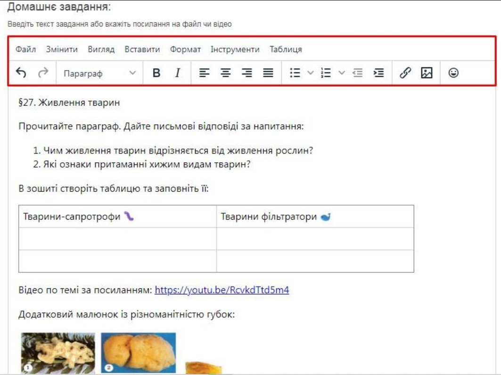
Task: Decrease the paragraph indent
Action: 357,73
